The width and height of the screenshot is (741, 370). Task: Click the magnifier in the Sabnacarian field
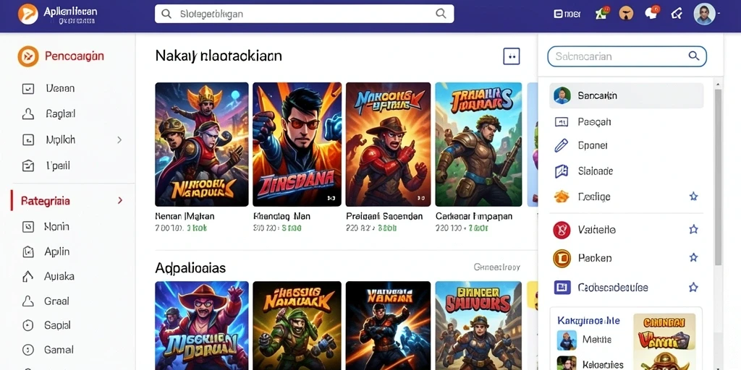(693, 56)
